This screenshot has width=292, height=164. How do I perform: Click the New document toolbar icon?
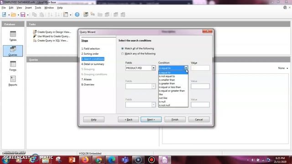click(x=4, y=15)
